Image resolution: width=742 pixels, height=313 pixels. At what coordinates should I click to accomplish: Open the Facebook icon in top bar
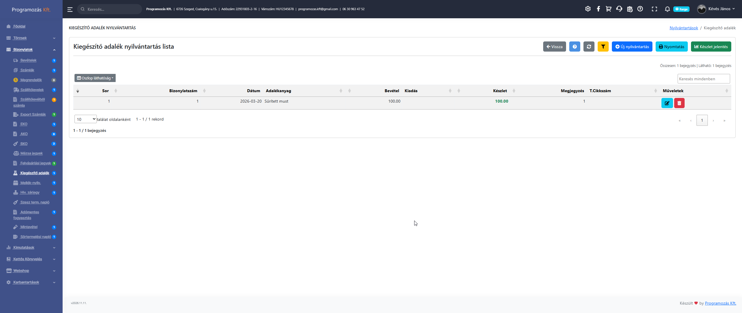pos(598,9)
